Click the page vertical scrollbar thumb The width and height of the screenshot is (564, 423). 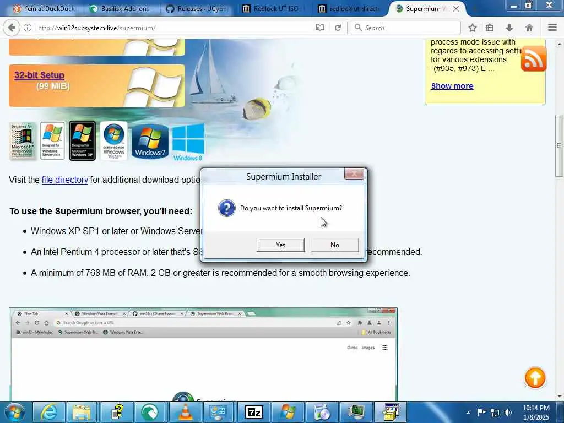[559, 145]
